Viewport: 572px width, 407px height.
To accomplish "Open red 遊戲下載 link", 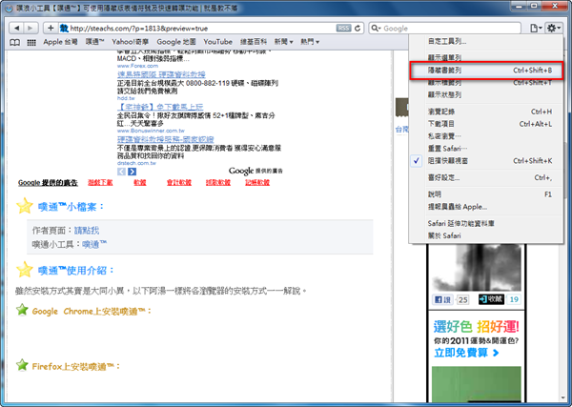I will tap(100, 182).
